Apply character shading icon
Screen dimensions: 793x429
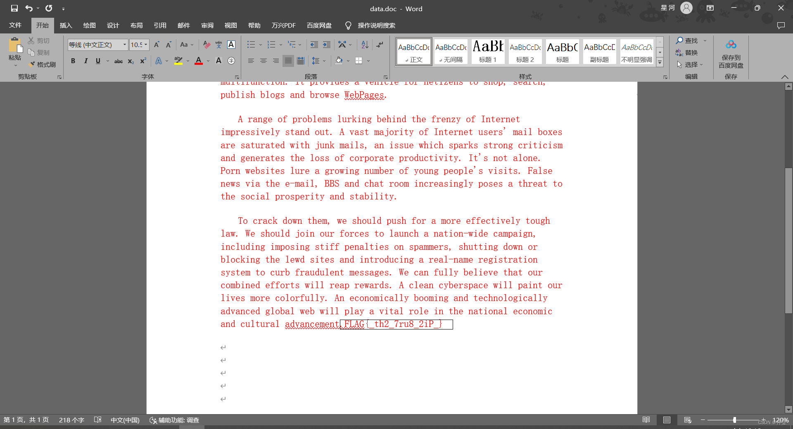click(x=219, y=61)
